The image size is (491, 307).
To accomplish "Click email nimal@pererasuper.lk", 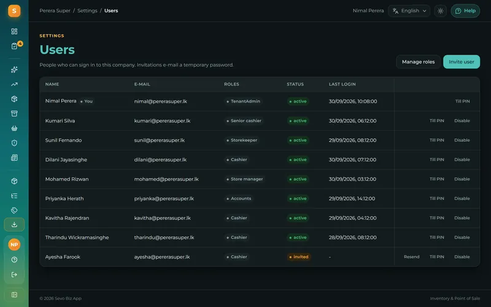I will [161, 101].
